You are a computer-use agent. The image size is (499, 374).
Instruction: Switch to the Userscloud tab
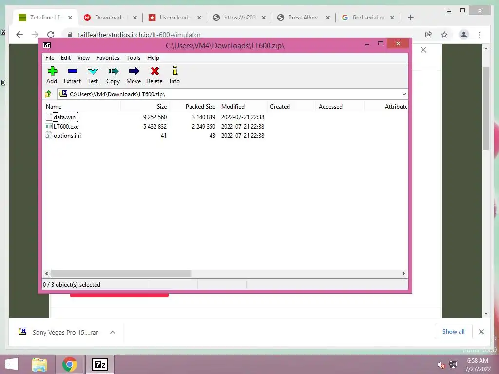pyautogui.click(x=173, y=18)
